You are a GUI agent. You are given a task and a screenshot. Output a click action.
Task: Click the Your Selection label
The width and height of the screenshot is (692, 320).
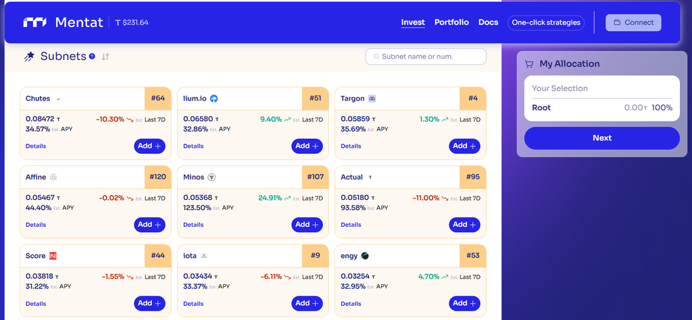tap(560, 88)
